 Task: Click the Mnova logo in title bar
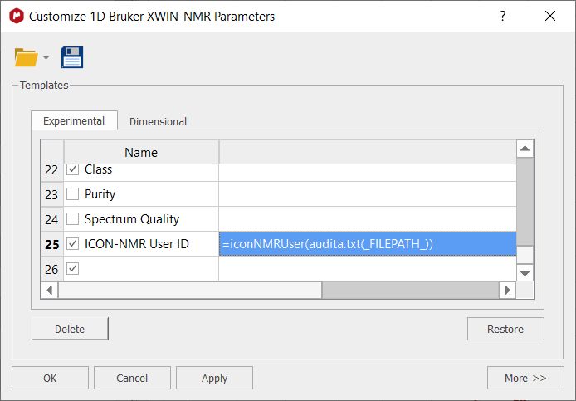click(17, 16)
